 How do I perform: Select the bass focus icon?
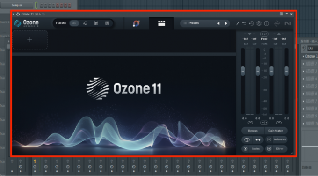click(107, 23)
